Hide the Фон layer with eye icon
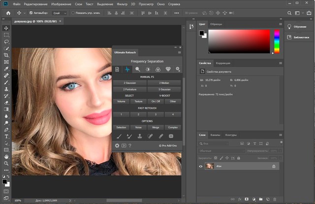The image size is (315, 204). pyautogui.click(x=201, y=167)
